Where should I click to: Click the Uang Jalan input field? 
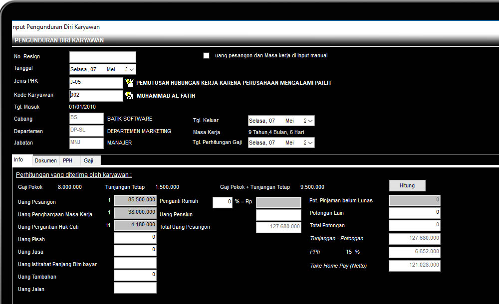(x=135, y=288)
